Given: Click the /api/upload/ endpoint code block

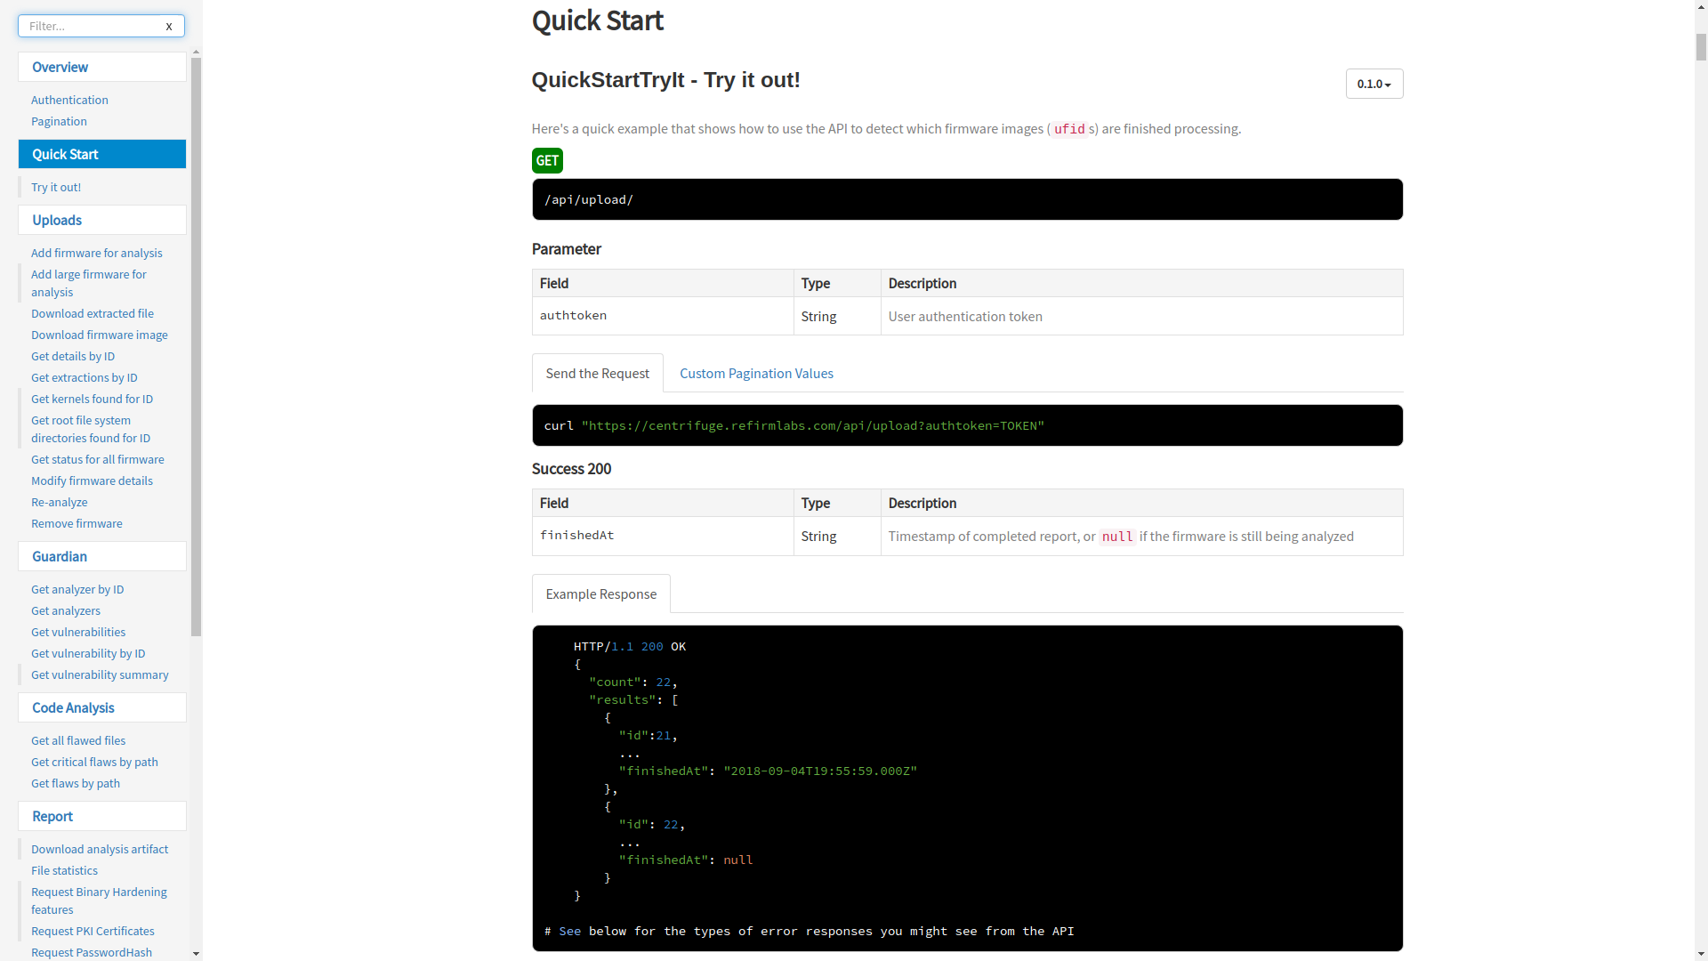Looking at the screenshot, I should tap(967, 199).
